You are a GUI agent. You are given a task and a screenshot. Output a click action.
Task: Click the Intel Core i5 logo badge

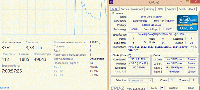(187, 23)
